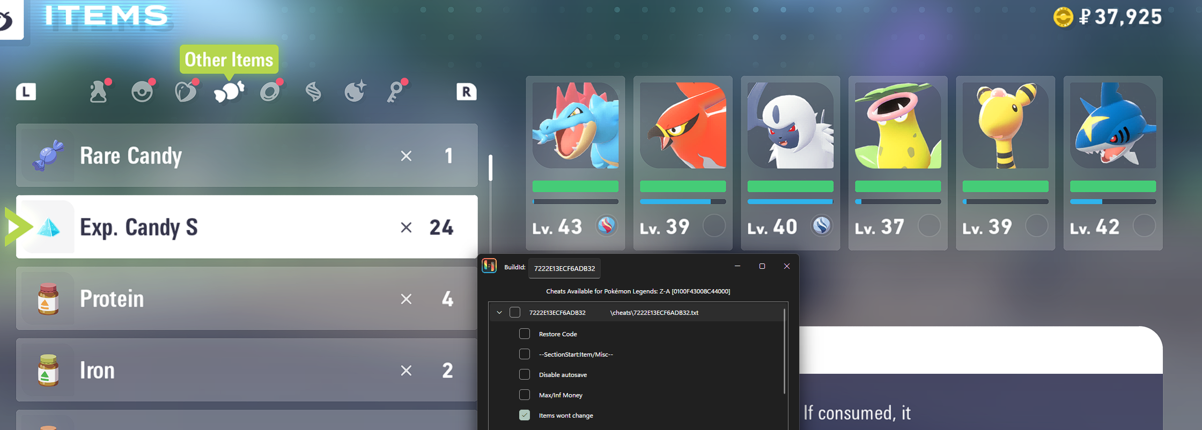This screenshot has height=430, width=1202.
Task: Maximize the cheat manager window
Action: click(762, 266)
